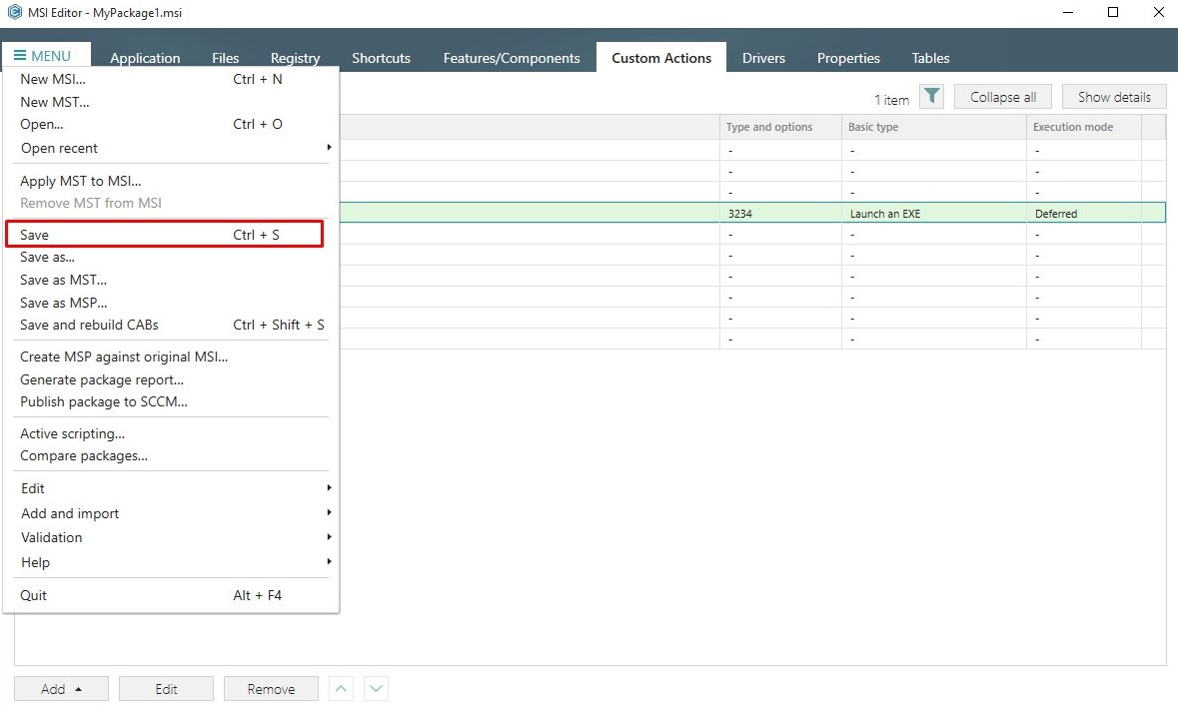Select Save and rebuild CABs
The width and height of the screenshot is (1178, 706).
pyautogui.click(x=171, y=325)
